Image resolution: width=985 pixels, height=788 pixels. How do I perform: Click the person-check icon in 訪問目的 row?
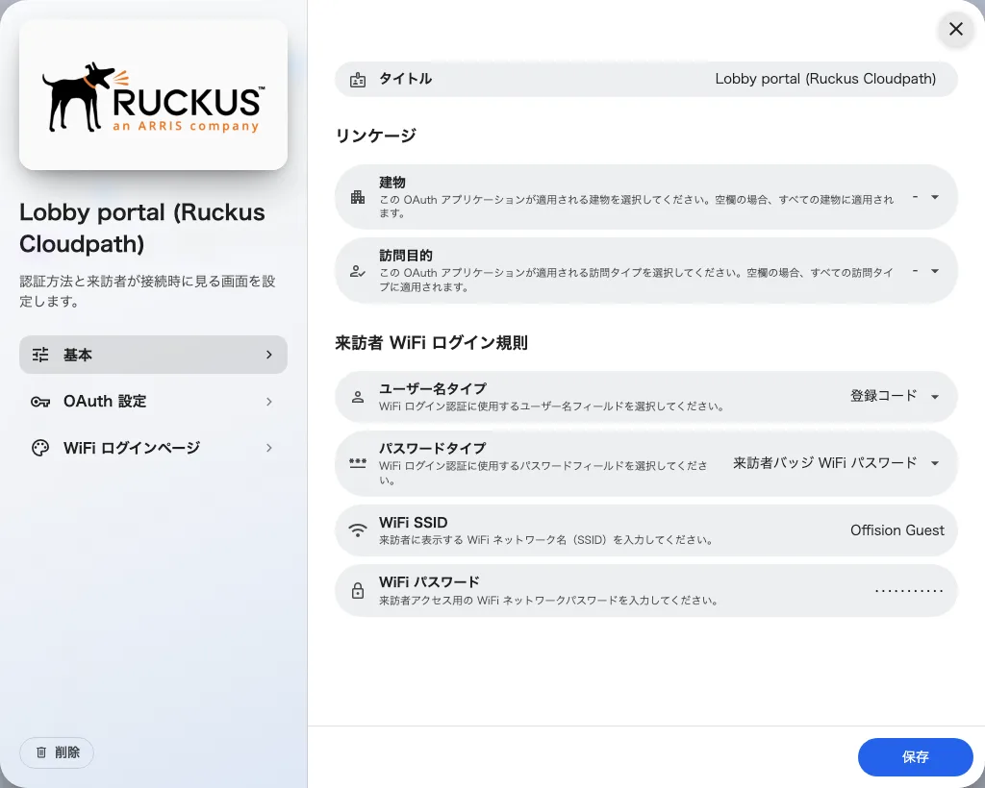358,272
